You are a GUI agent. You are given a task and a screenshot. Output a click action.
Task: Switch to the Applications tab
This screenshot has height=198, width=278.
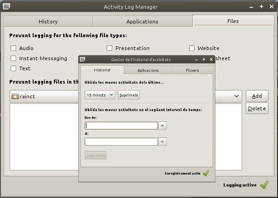(142, 21)
